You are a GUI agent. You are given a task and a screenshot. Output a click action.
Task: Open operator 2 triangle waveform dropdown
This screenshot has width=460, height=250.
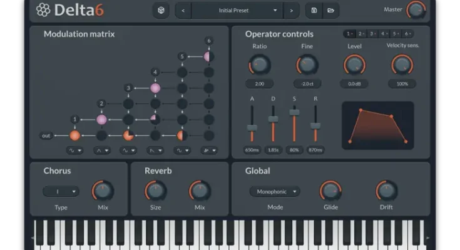pyautogui.click(x=102, y=151)
